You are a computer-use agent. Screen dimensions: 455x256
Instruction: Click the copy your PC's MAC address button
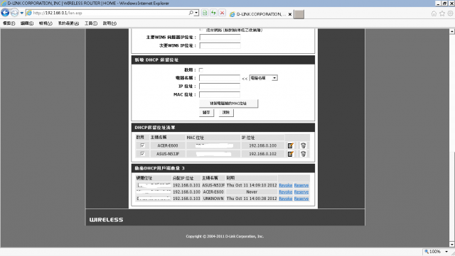coord(228,104)
